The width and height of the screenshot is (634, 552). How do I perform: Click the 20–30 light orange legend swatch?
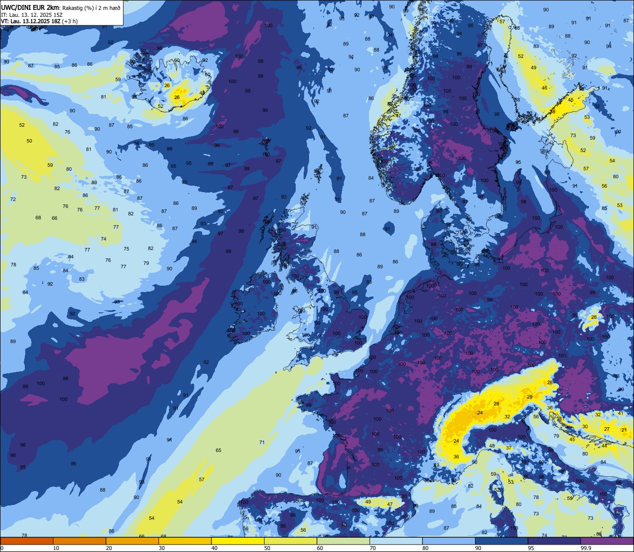132,541
